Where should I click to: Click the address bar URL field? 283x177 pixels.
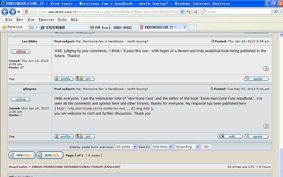tap(102, 12)
